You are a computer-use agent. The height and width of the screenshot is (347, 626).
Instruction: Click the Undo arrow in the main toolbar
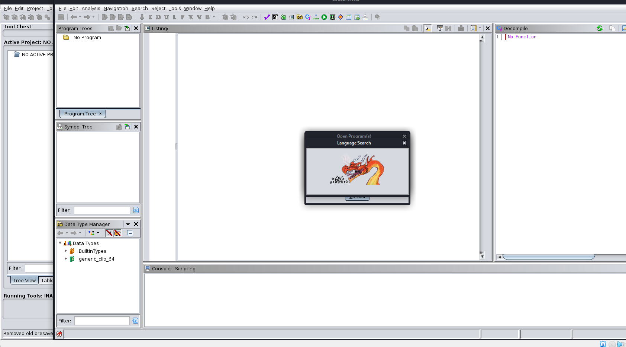[x=246, y=17]
